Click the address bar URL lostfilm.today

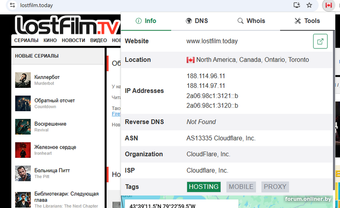coord(37,5)
